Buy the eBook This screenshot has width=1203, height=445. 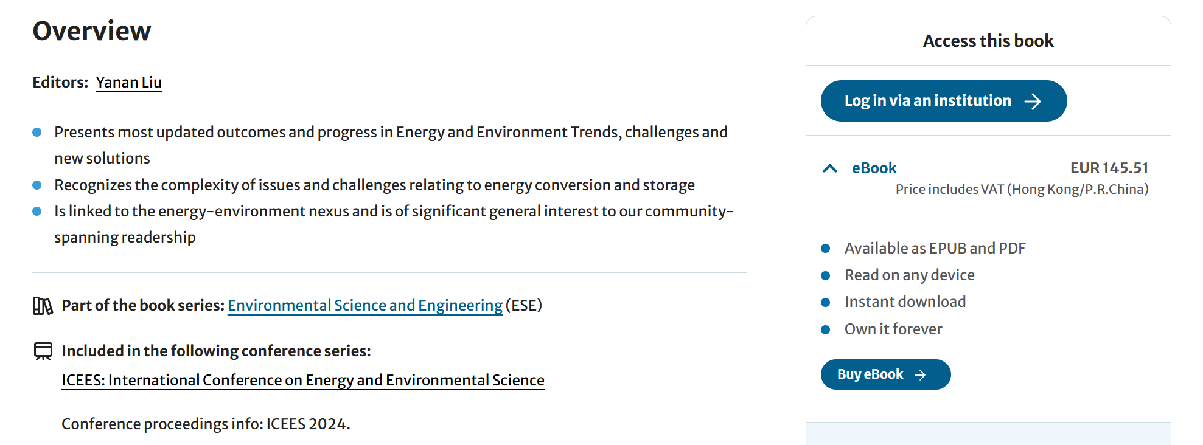[x=885, y=374]
